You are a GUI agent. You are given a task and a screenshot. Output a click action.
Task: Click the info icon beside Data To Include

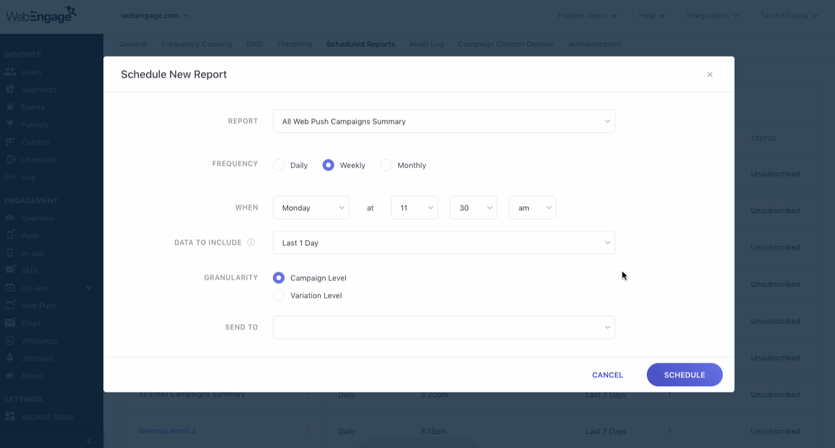[251, 242]
